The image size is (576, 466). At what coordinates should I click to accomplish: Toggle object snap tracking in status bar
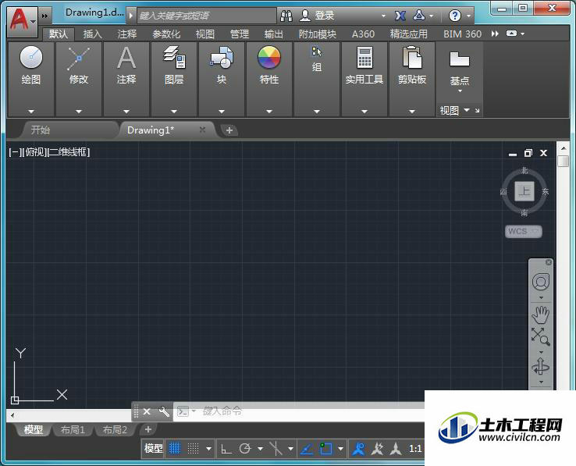(307, 449)
